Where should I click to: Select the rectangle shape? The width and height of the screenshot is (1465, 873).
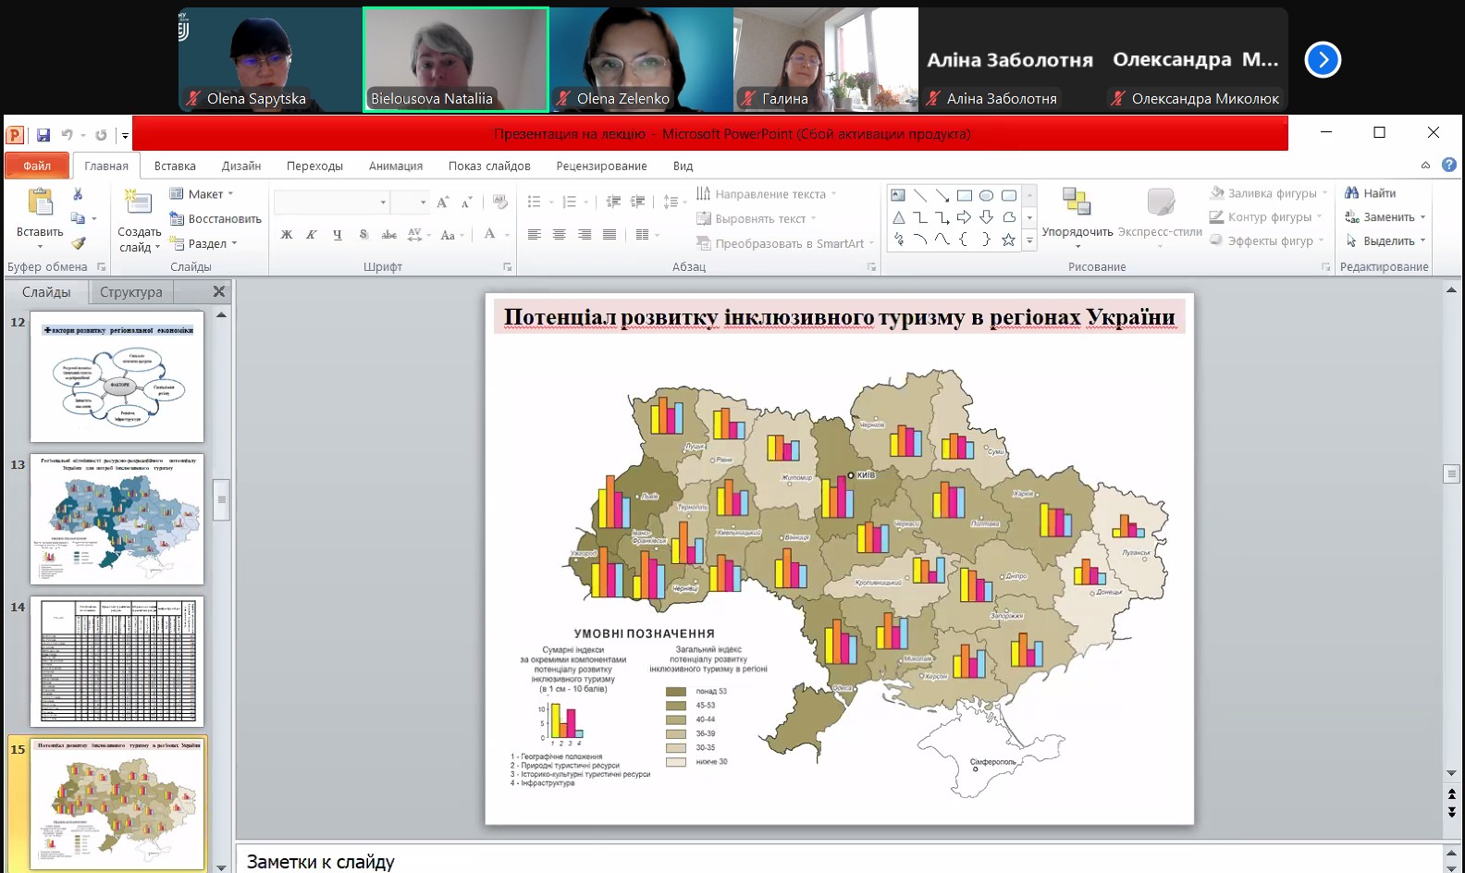(965, 195)
